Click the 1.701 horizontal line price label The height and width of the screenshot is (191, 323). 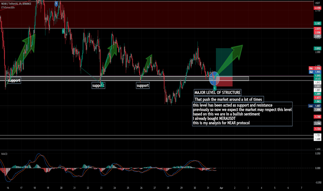click(x=318, y=135)
